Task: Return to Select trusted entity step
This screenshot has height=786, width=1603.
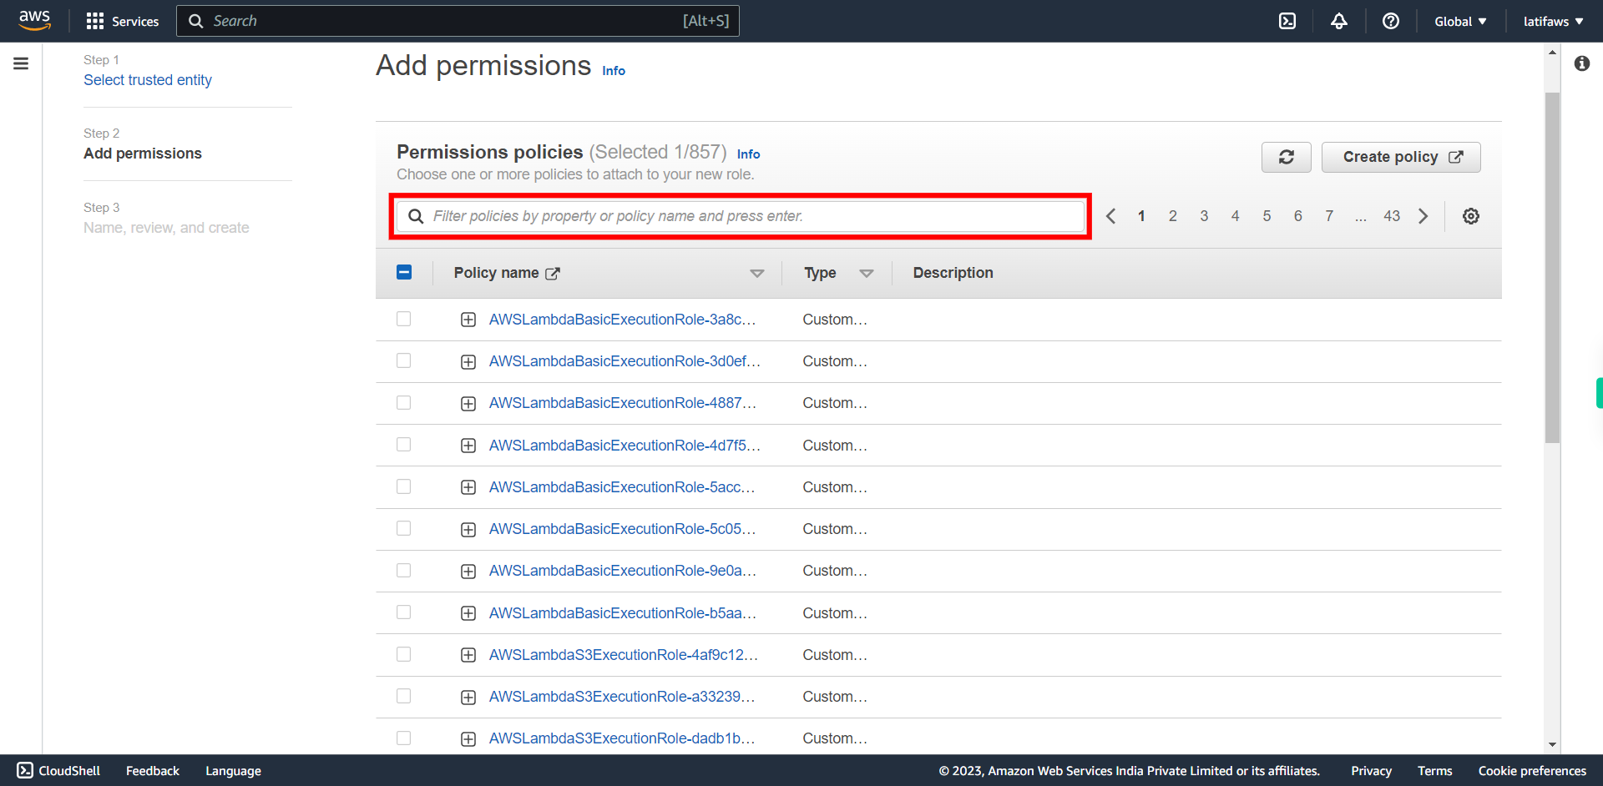Action: click(148, 80)
